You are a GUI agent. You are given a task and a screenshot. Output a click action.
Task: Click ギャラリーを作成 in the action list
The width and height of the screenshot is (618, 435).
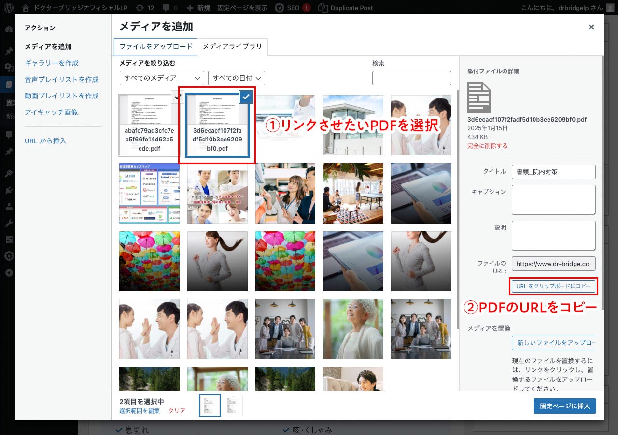point(52,63)
